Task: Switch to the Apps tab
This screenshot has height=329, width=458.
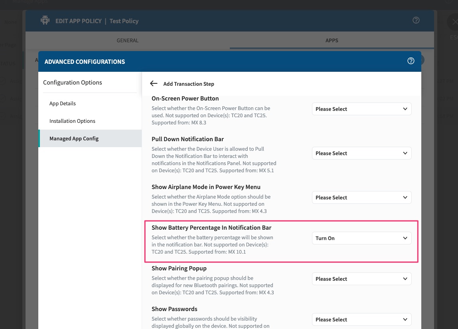Action: point(332,40)
